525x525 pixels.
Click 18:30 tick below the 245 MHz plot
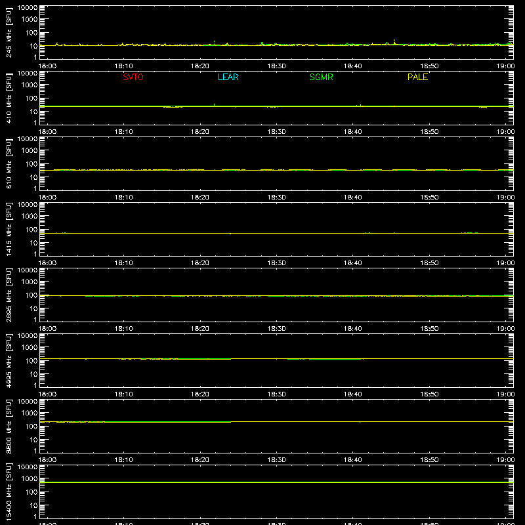(276, 66)
